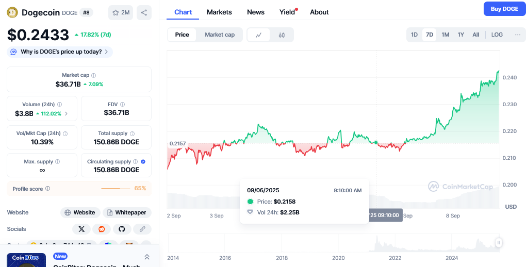Click the historical range navigator at 2020
This screenshot has height=267, width=527.
point(338,242)
